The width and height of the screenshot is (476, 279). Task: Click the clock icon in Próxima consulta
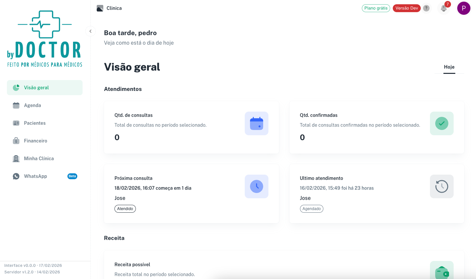pyautogui.click(x=256, y=186)
